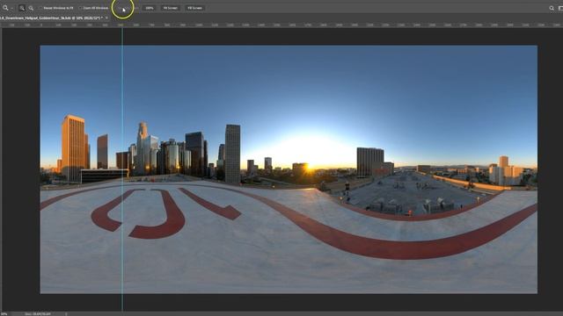Click the zoom percentage field in status bar
This screenshot has height=316, width=563.
pos(4,314)
